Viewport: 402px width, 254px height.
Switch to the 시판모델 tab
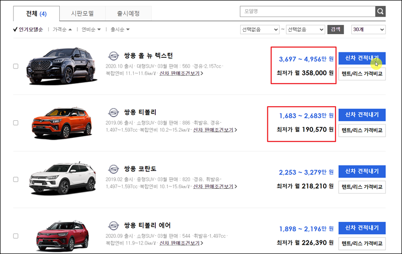click(82, 14)
